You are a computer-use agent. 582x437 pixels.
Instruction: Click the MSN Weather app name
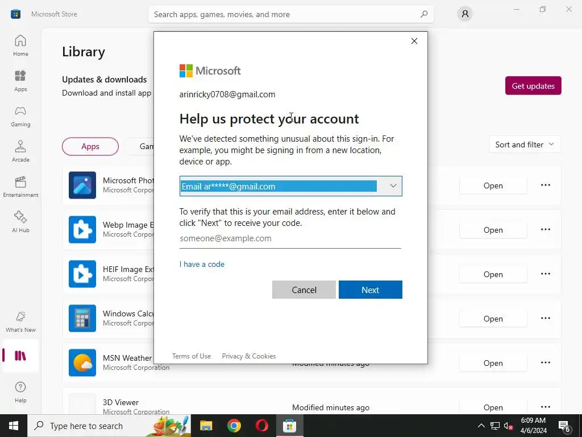[127, 358]
